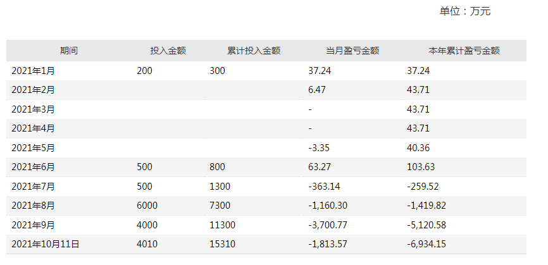The width and height of the screenshot is (548, 265).
Task: Click the 2021年5月 period cell
Action: point(33,148)
